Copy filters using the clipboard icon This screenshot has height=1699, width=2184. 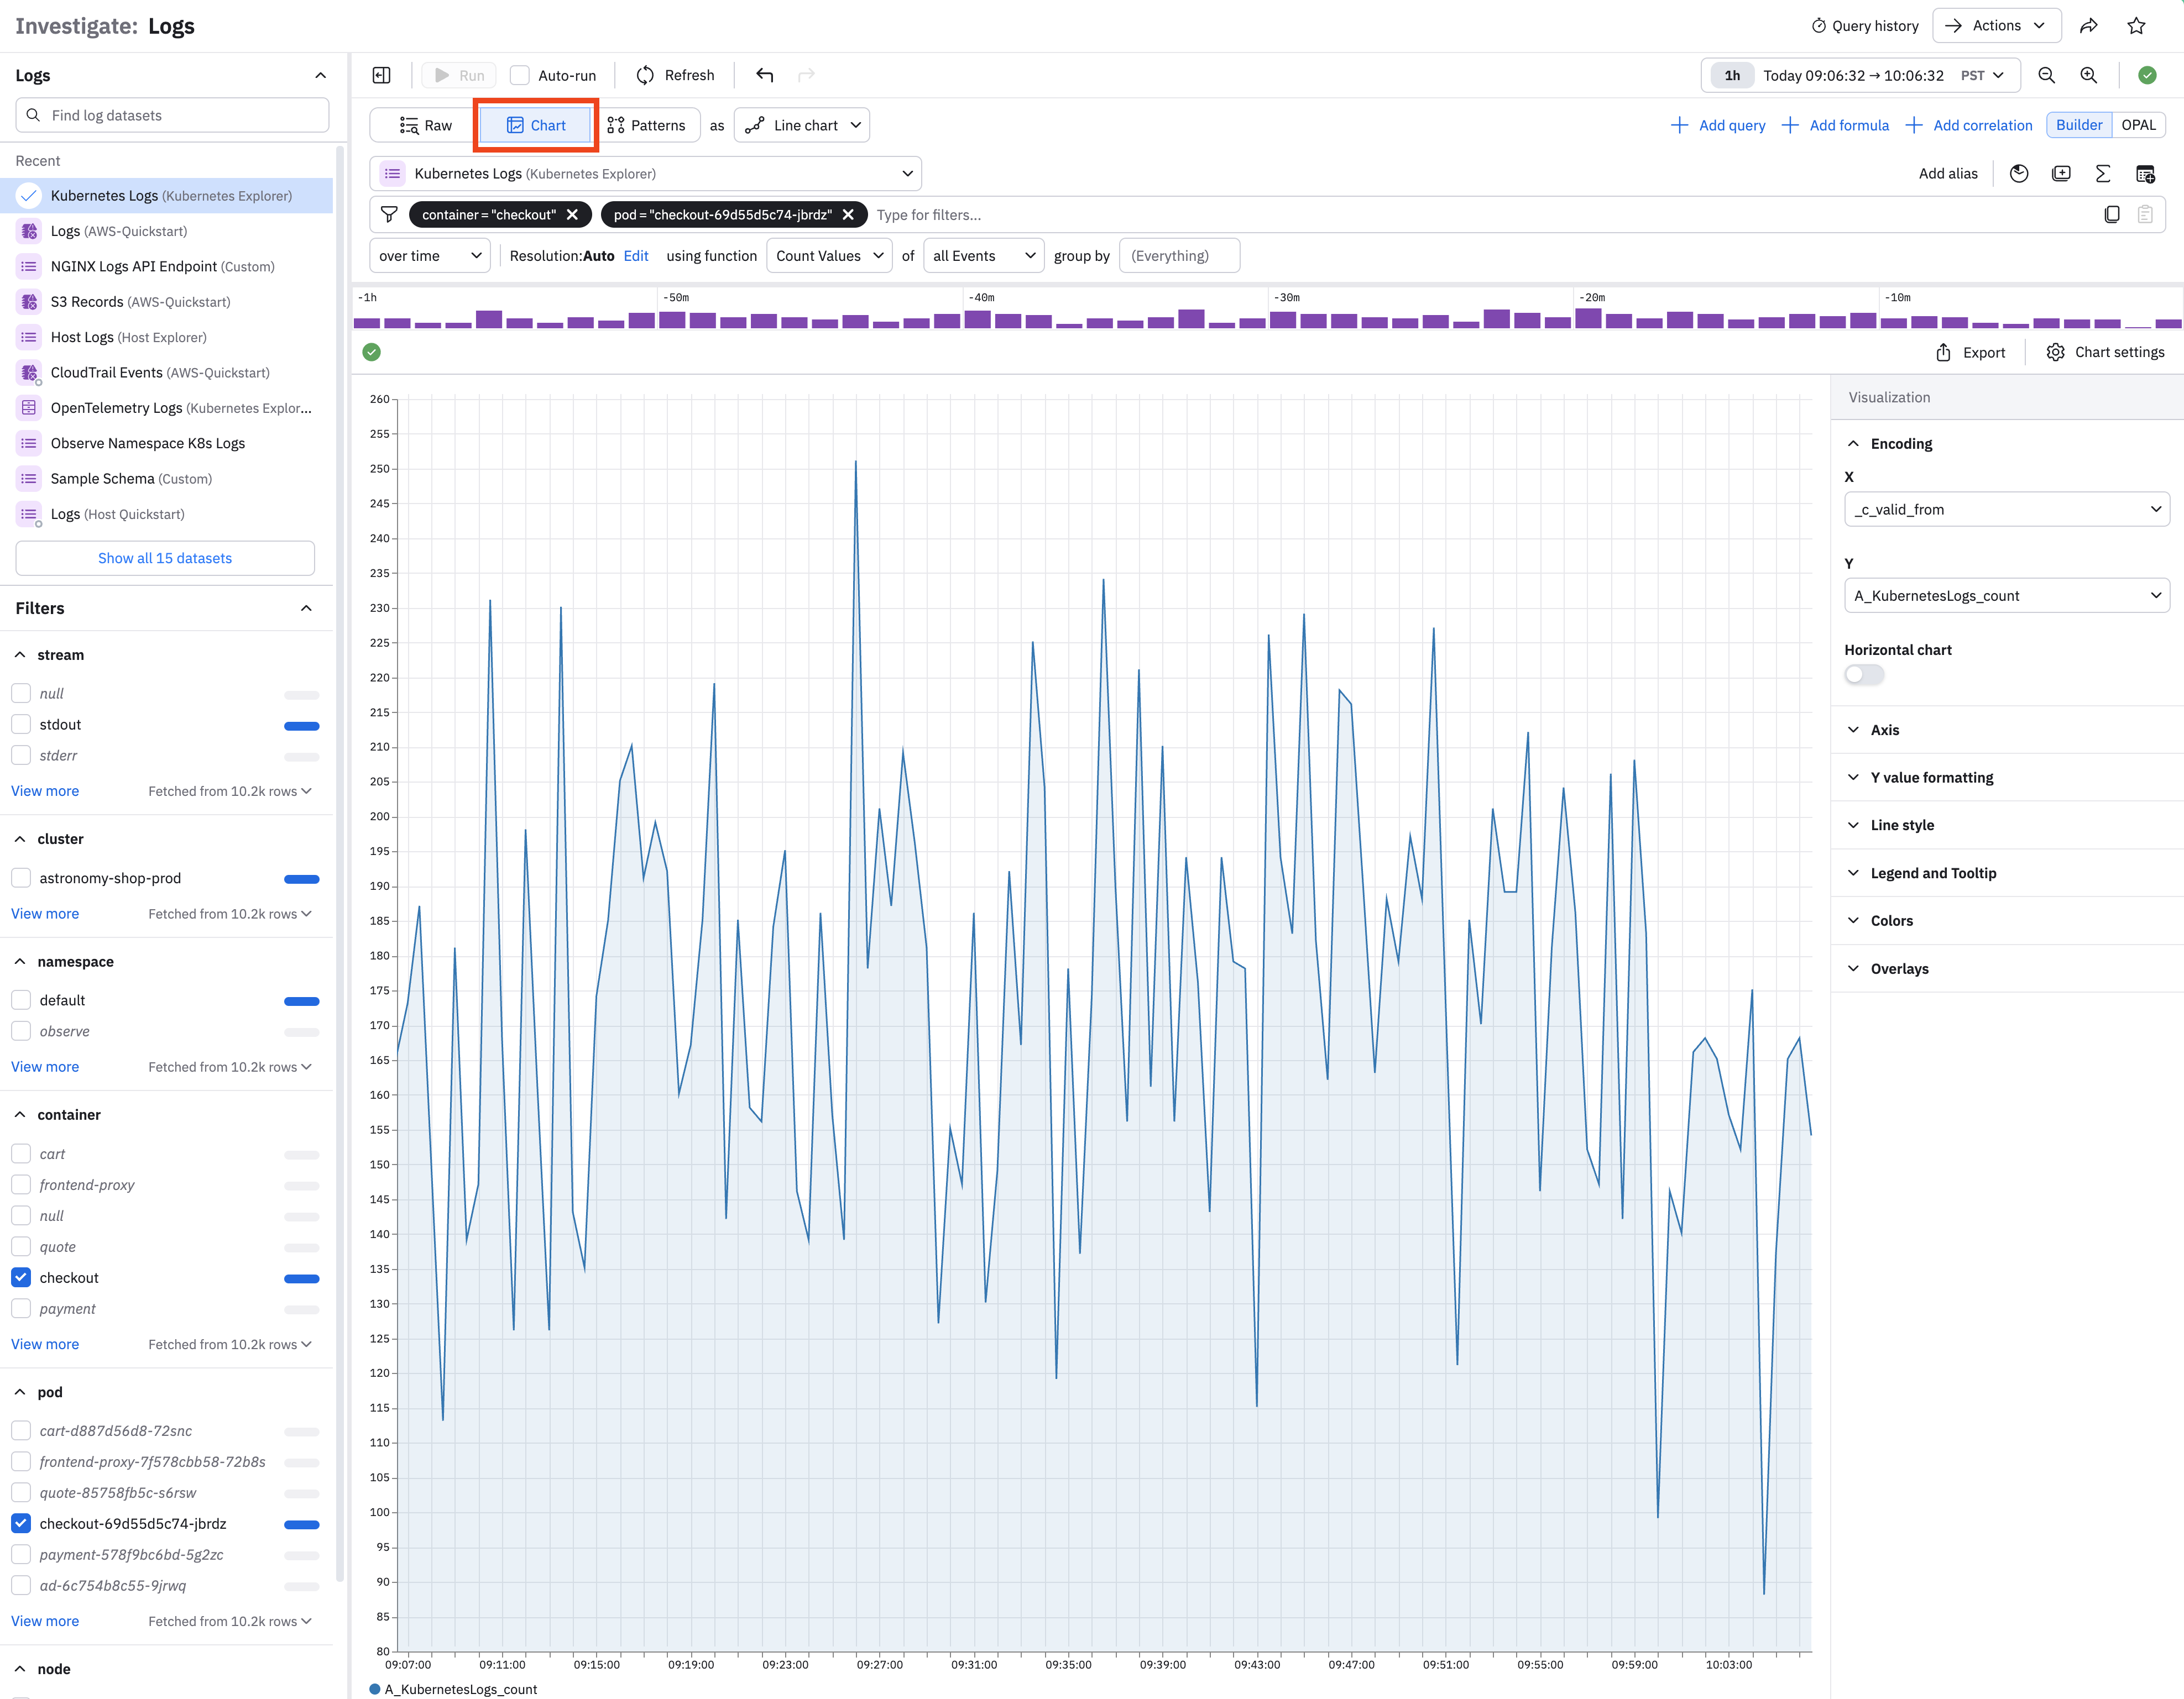click(2111, 215)
